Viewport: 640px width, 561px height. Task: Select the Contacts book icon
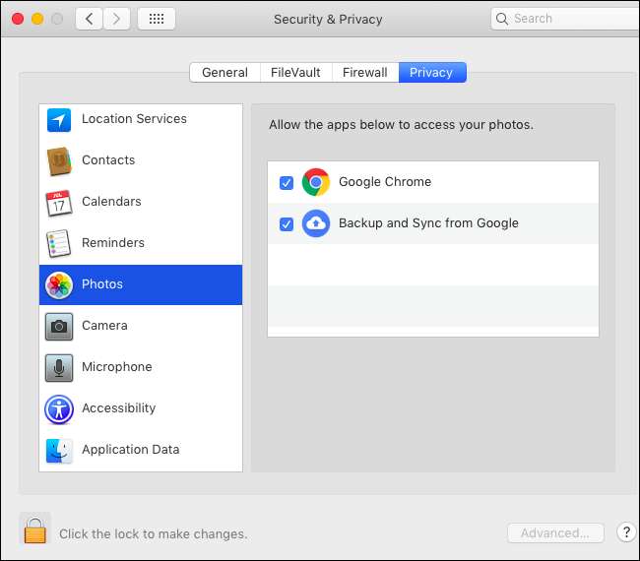pyautogui.click(x=59, y=160)
